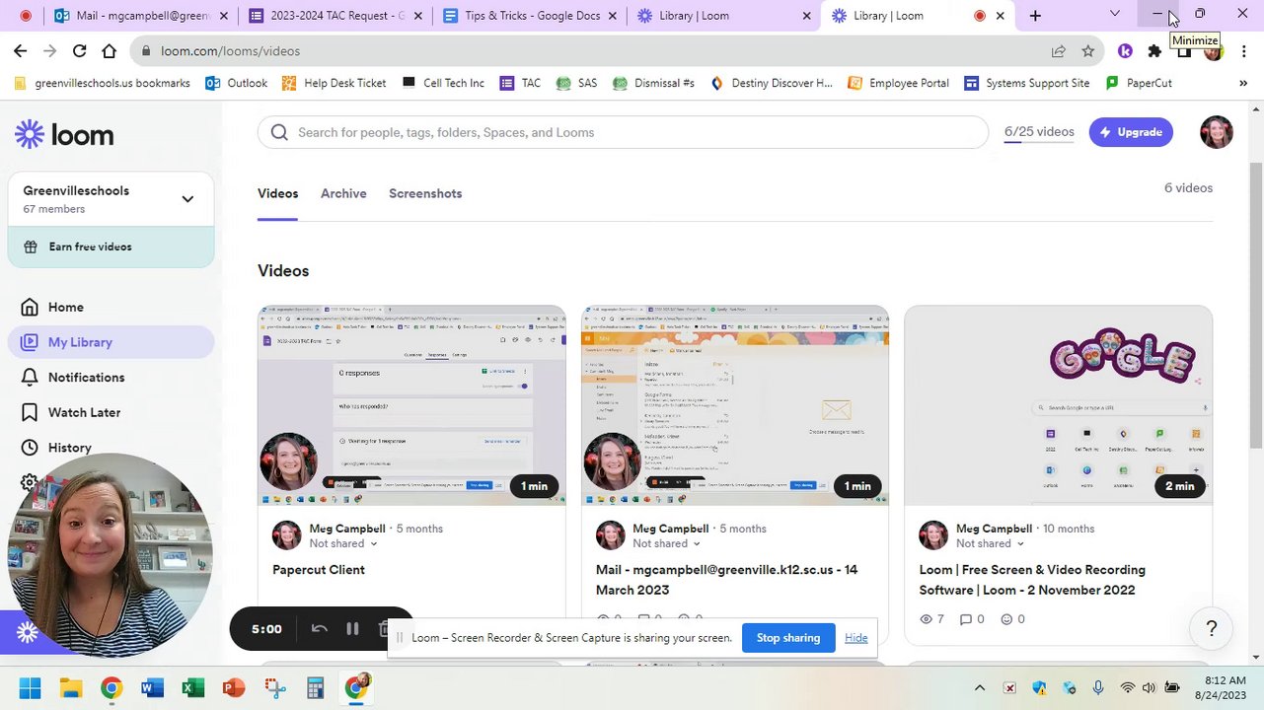The height and width of the screenshot is (710, 1264).
Task: Click the Loom search field
Action: (623, 132)
